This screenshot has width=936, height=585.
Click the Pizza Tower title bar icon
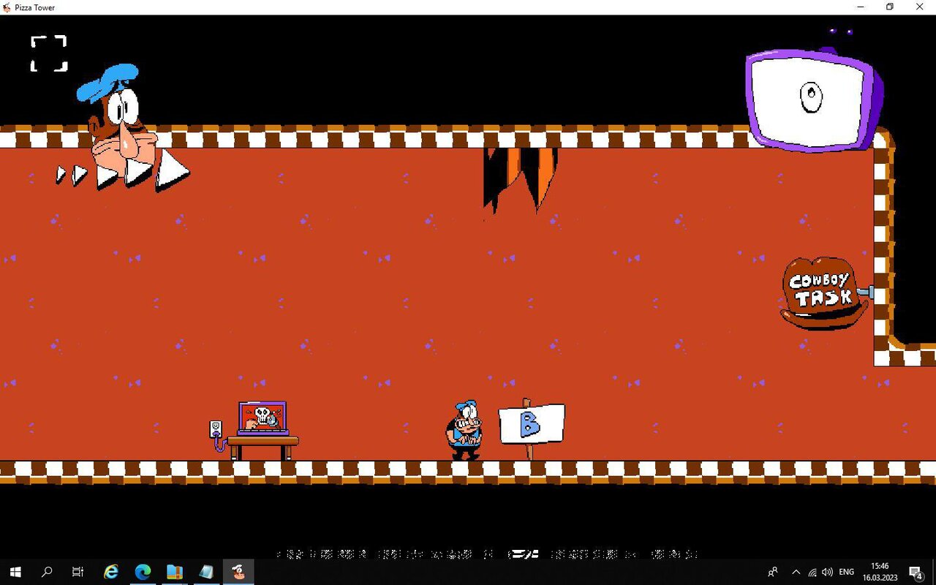click(x=7, y=7)
